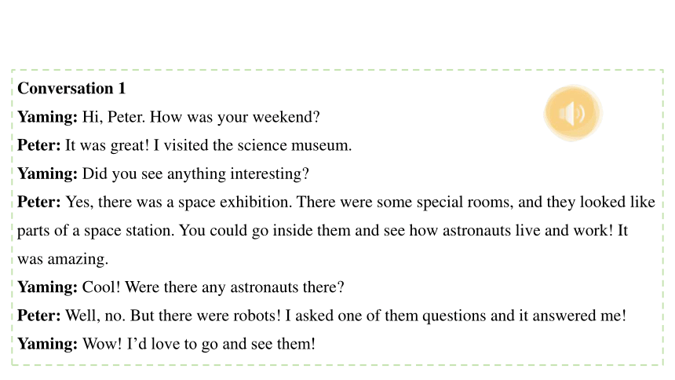Viewport: 675px width, 380px height.
Task: Click the 'Conversation 1' heading
Action: click(x=71, y=88)
